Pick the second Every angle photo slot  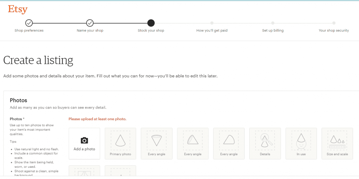pos(193,143)
